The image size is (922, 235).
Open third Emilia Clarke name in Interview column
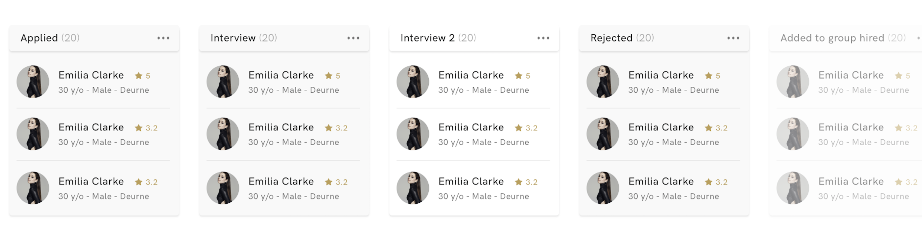coord(281,181)
